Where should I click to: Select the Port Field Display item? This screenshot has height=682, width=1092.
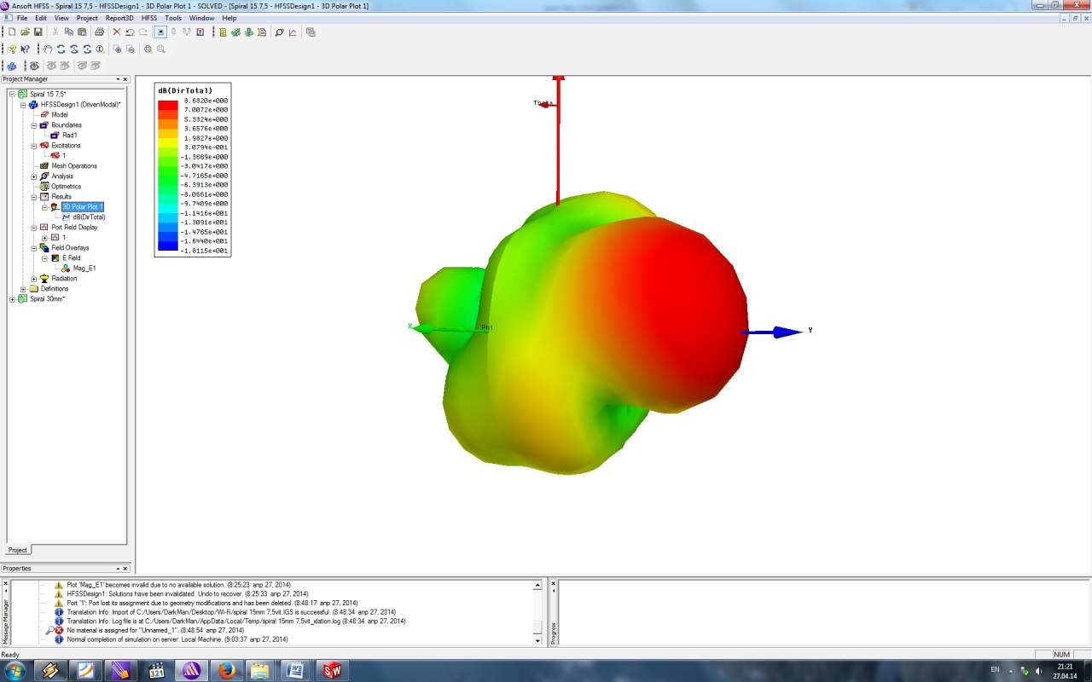tap(74, 228)
